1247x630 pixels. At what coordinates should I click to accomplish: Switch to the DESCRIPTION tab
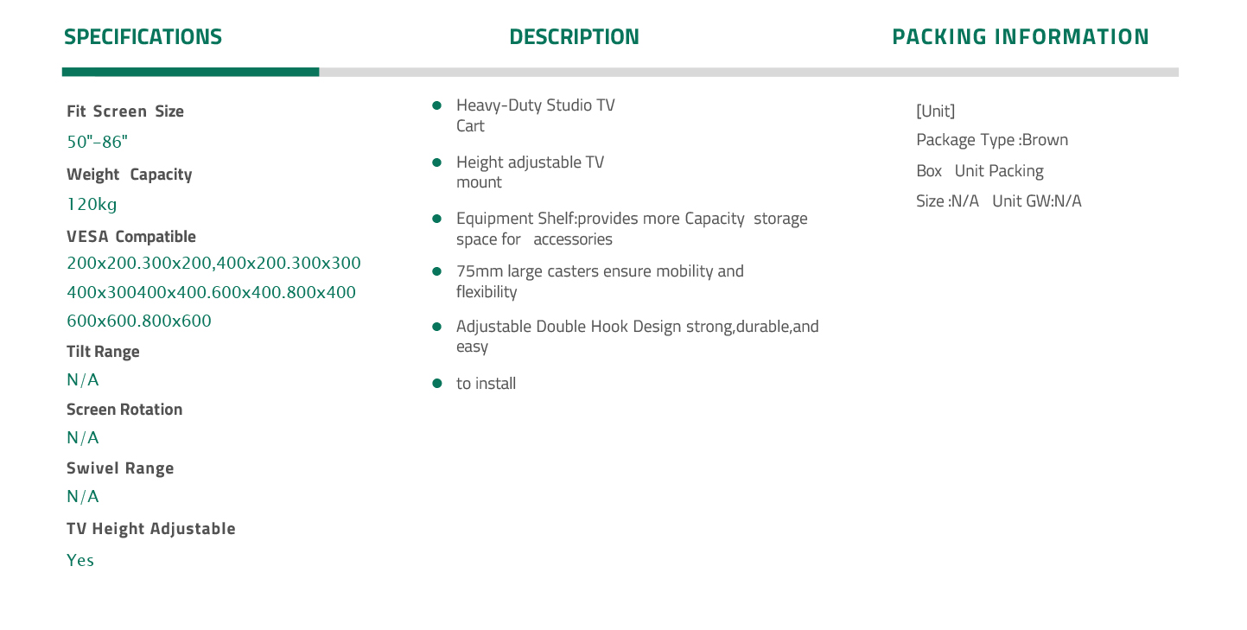[574, 37]
